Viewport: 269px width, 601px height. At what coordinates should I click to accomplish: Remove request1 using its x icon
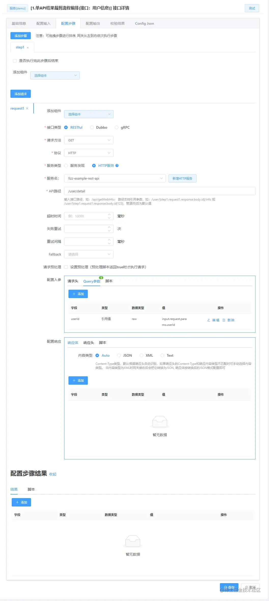tap(27, 108)
